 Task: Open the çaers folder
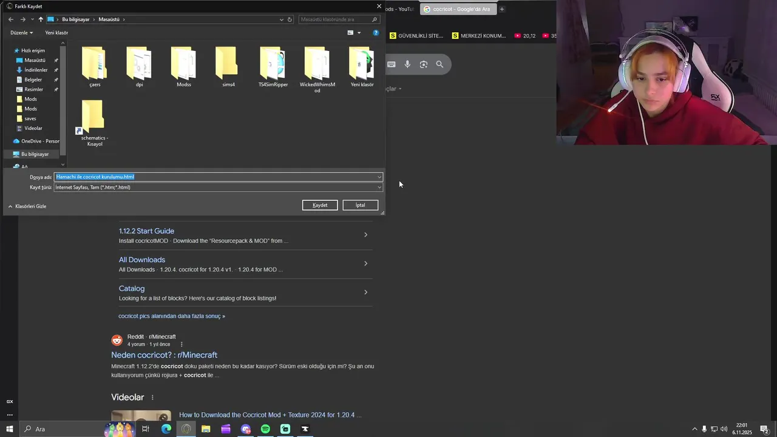click(95, 67)
